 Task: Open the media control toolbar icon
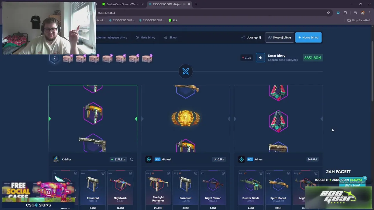coord(356,13)
